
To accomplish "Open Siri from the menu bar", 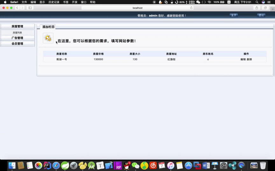I will [x=263, y=2].
